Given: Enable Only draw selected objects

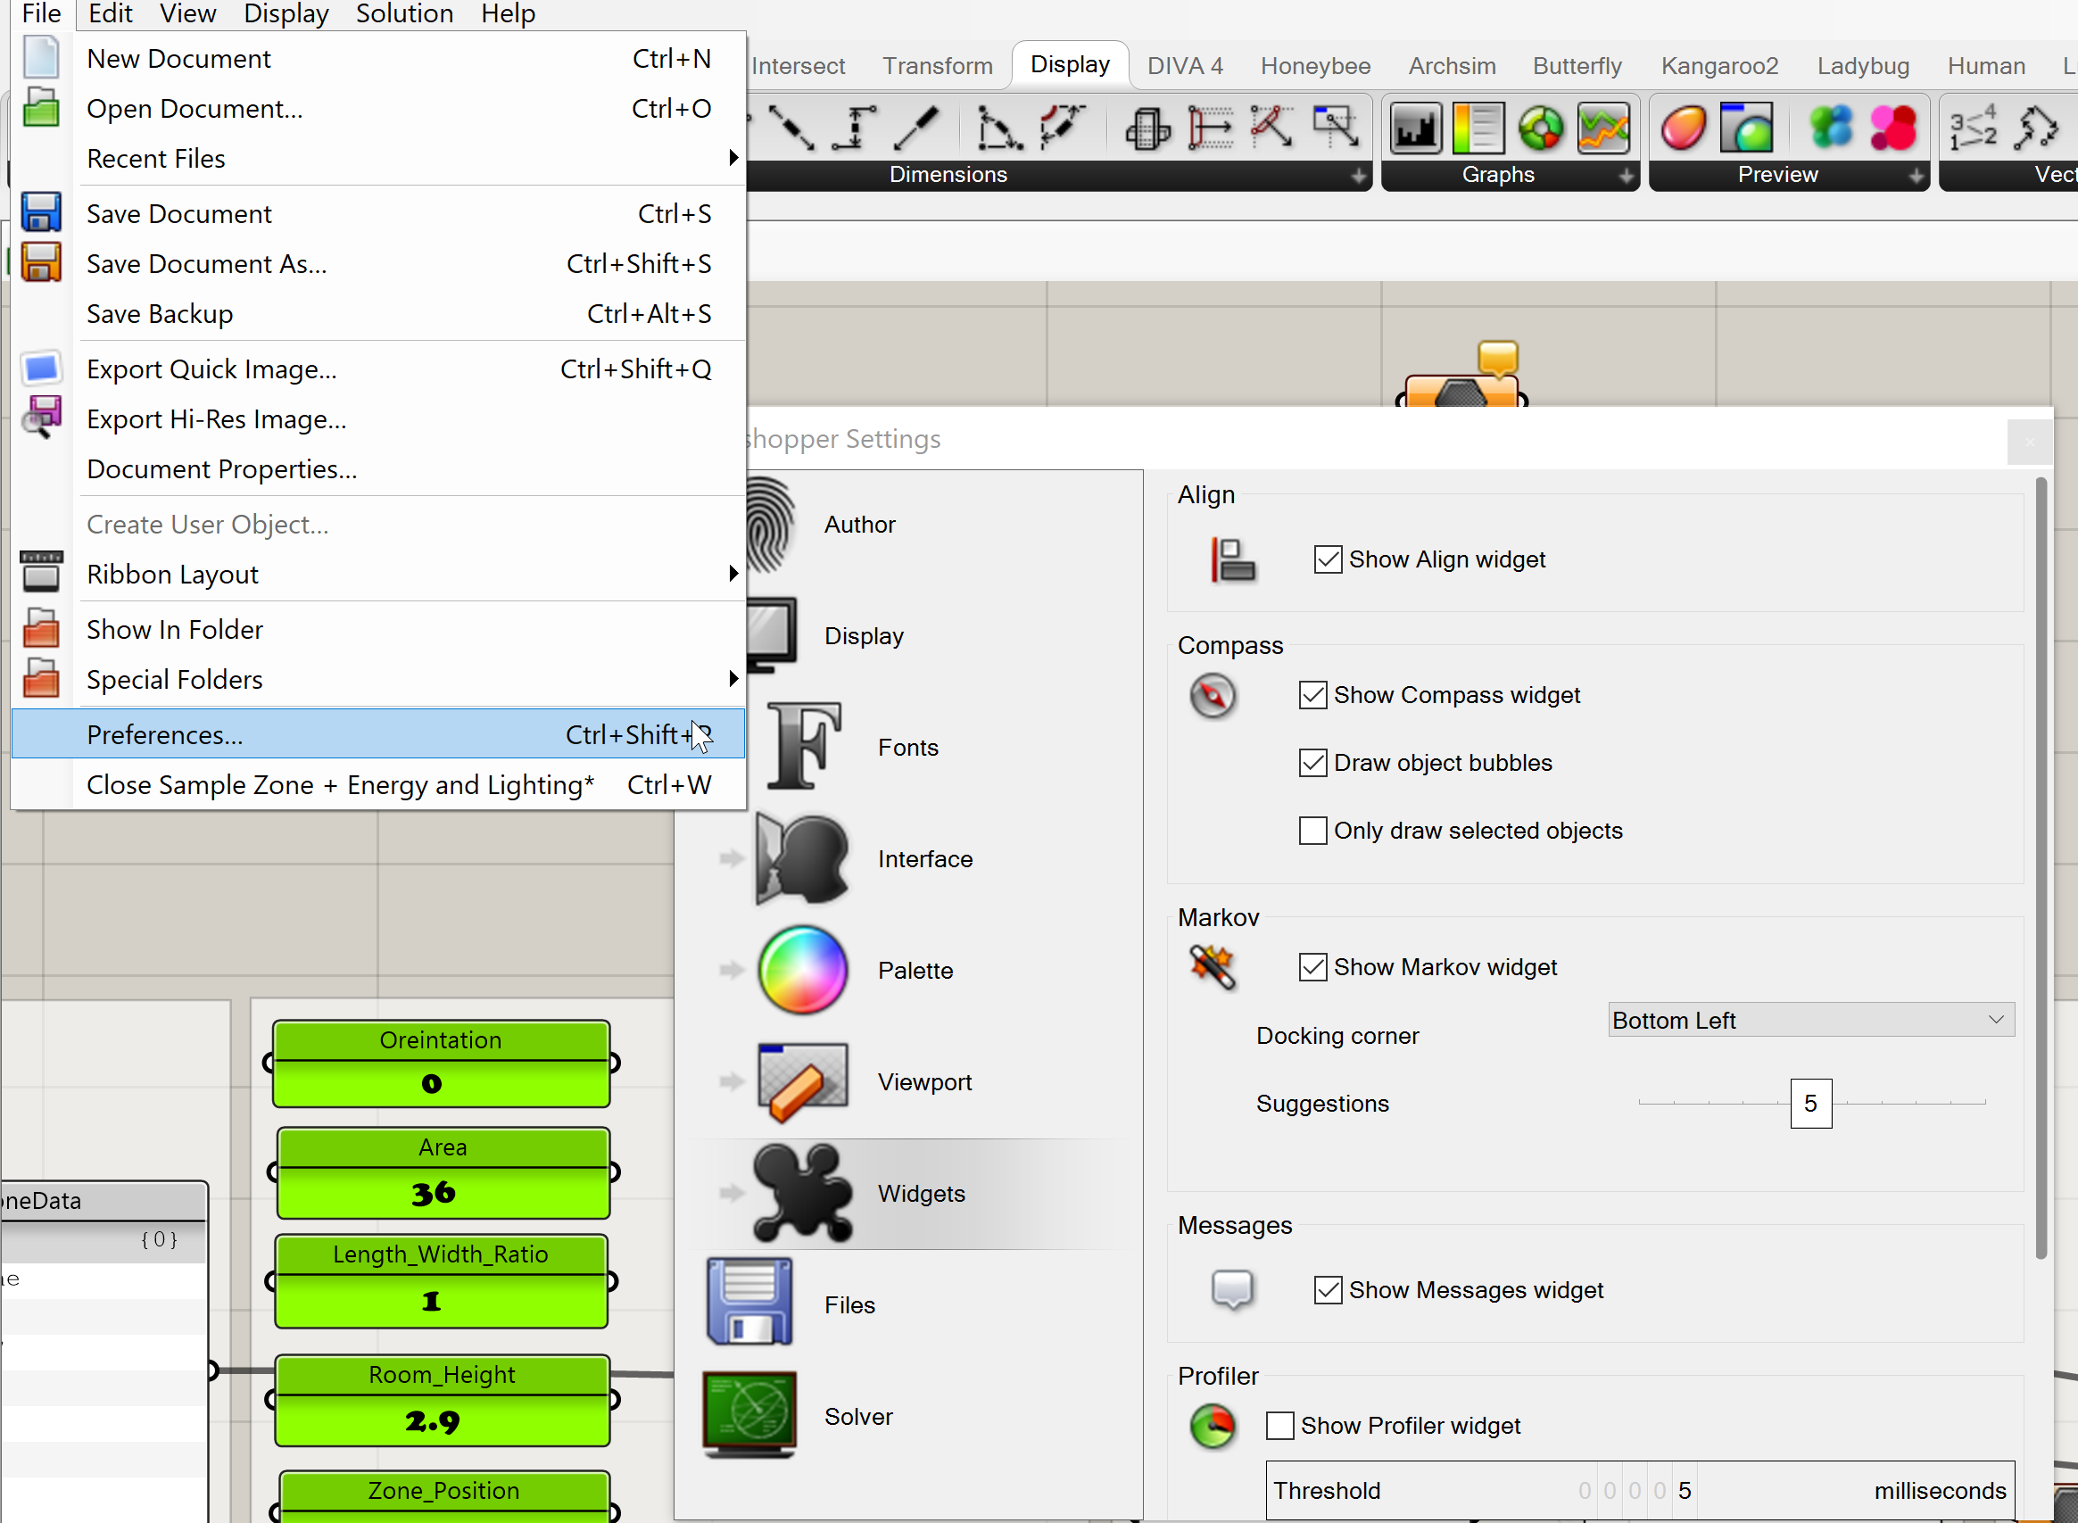Looking at the screenshot, I should [1312, 830].
